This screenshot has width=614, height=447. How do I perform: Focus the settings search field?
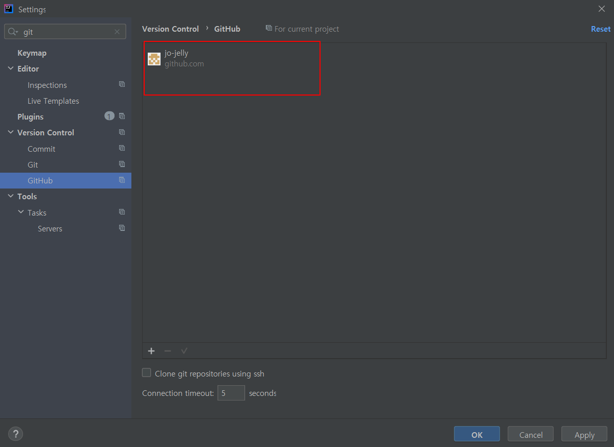tap(65, 32)
